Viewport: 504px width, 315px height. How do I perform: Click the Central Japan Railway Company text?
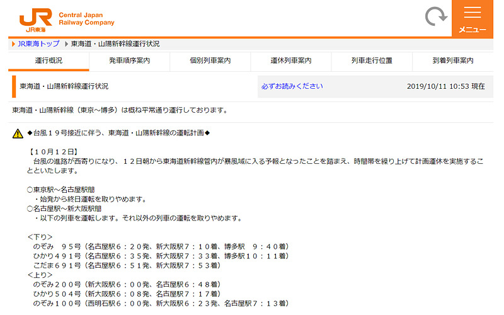(x=86, y=19)
